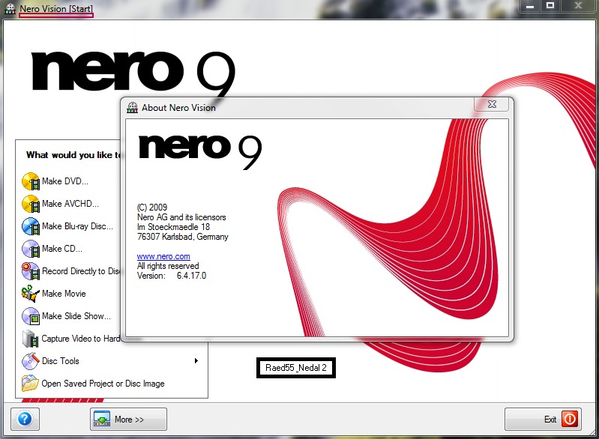Click the Exit button
Screen dimensions: 599x439
pyautogui.click(x=543, y=420)
